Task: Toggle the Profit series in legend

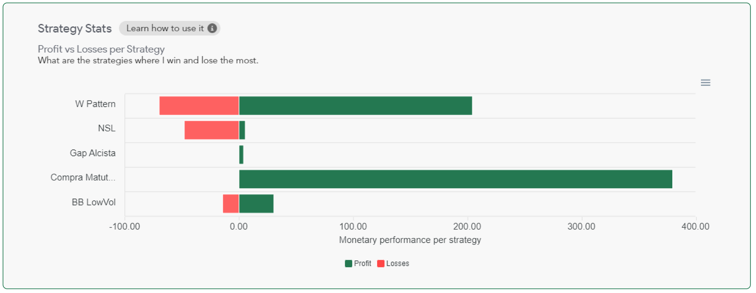Action: (362, 264)
